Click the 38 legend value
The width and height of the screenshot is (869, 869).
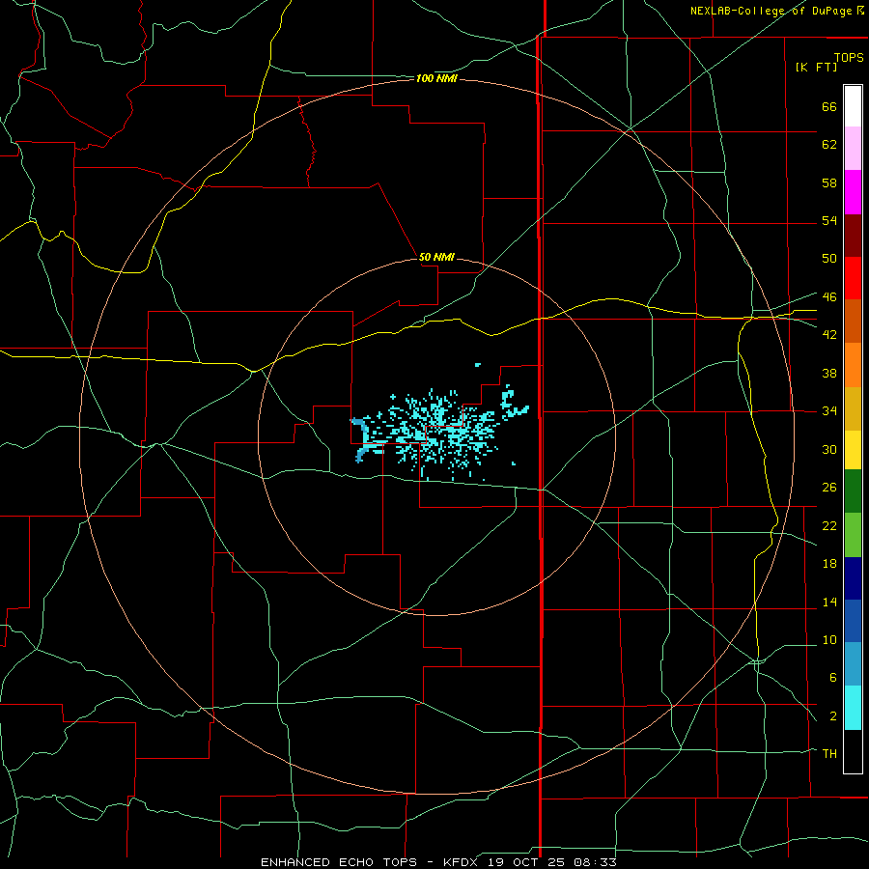pyautogui.click(x=829, y=373)
